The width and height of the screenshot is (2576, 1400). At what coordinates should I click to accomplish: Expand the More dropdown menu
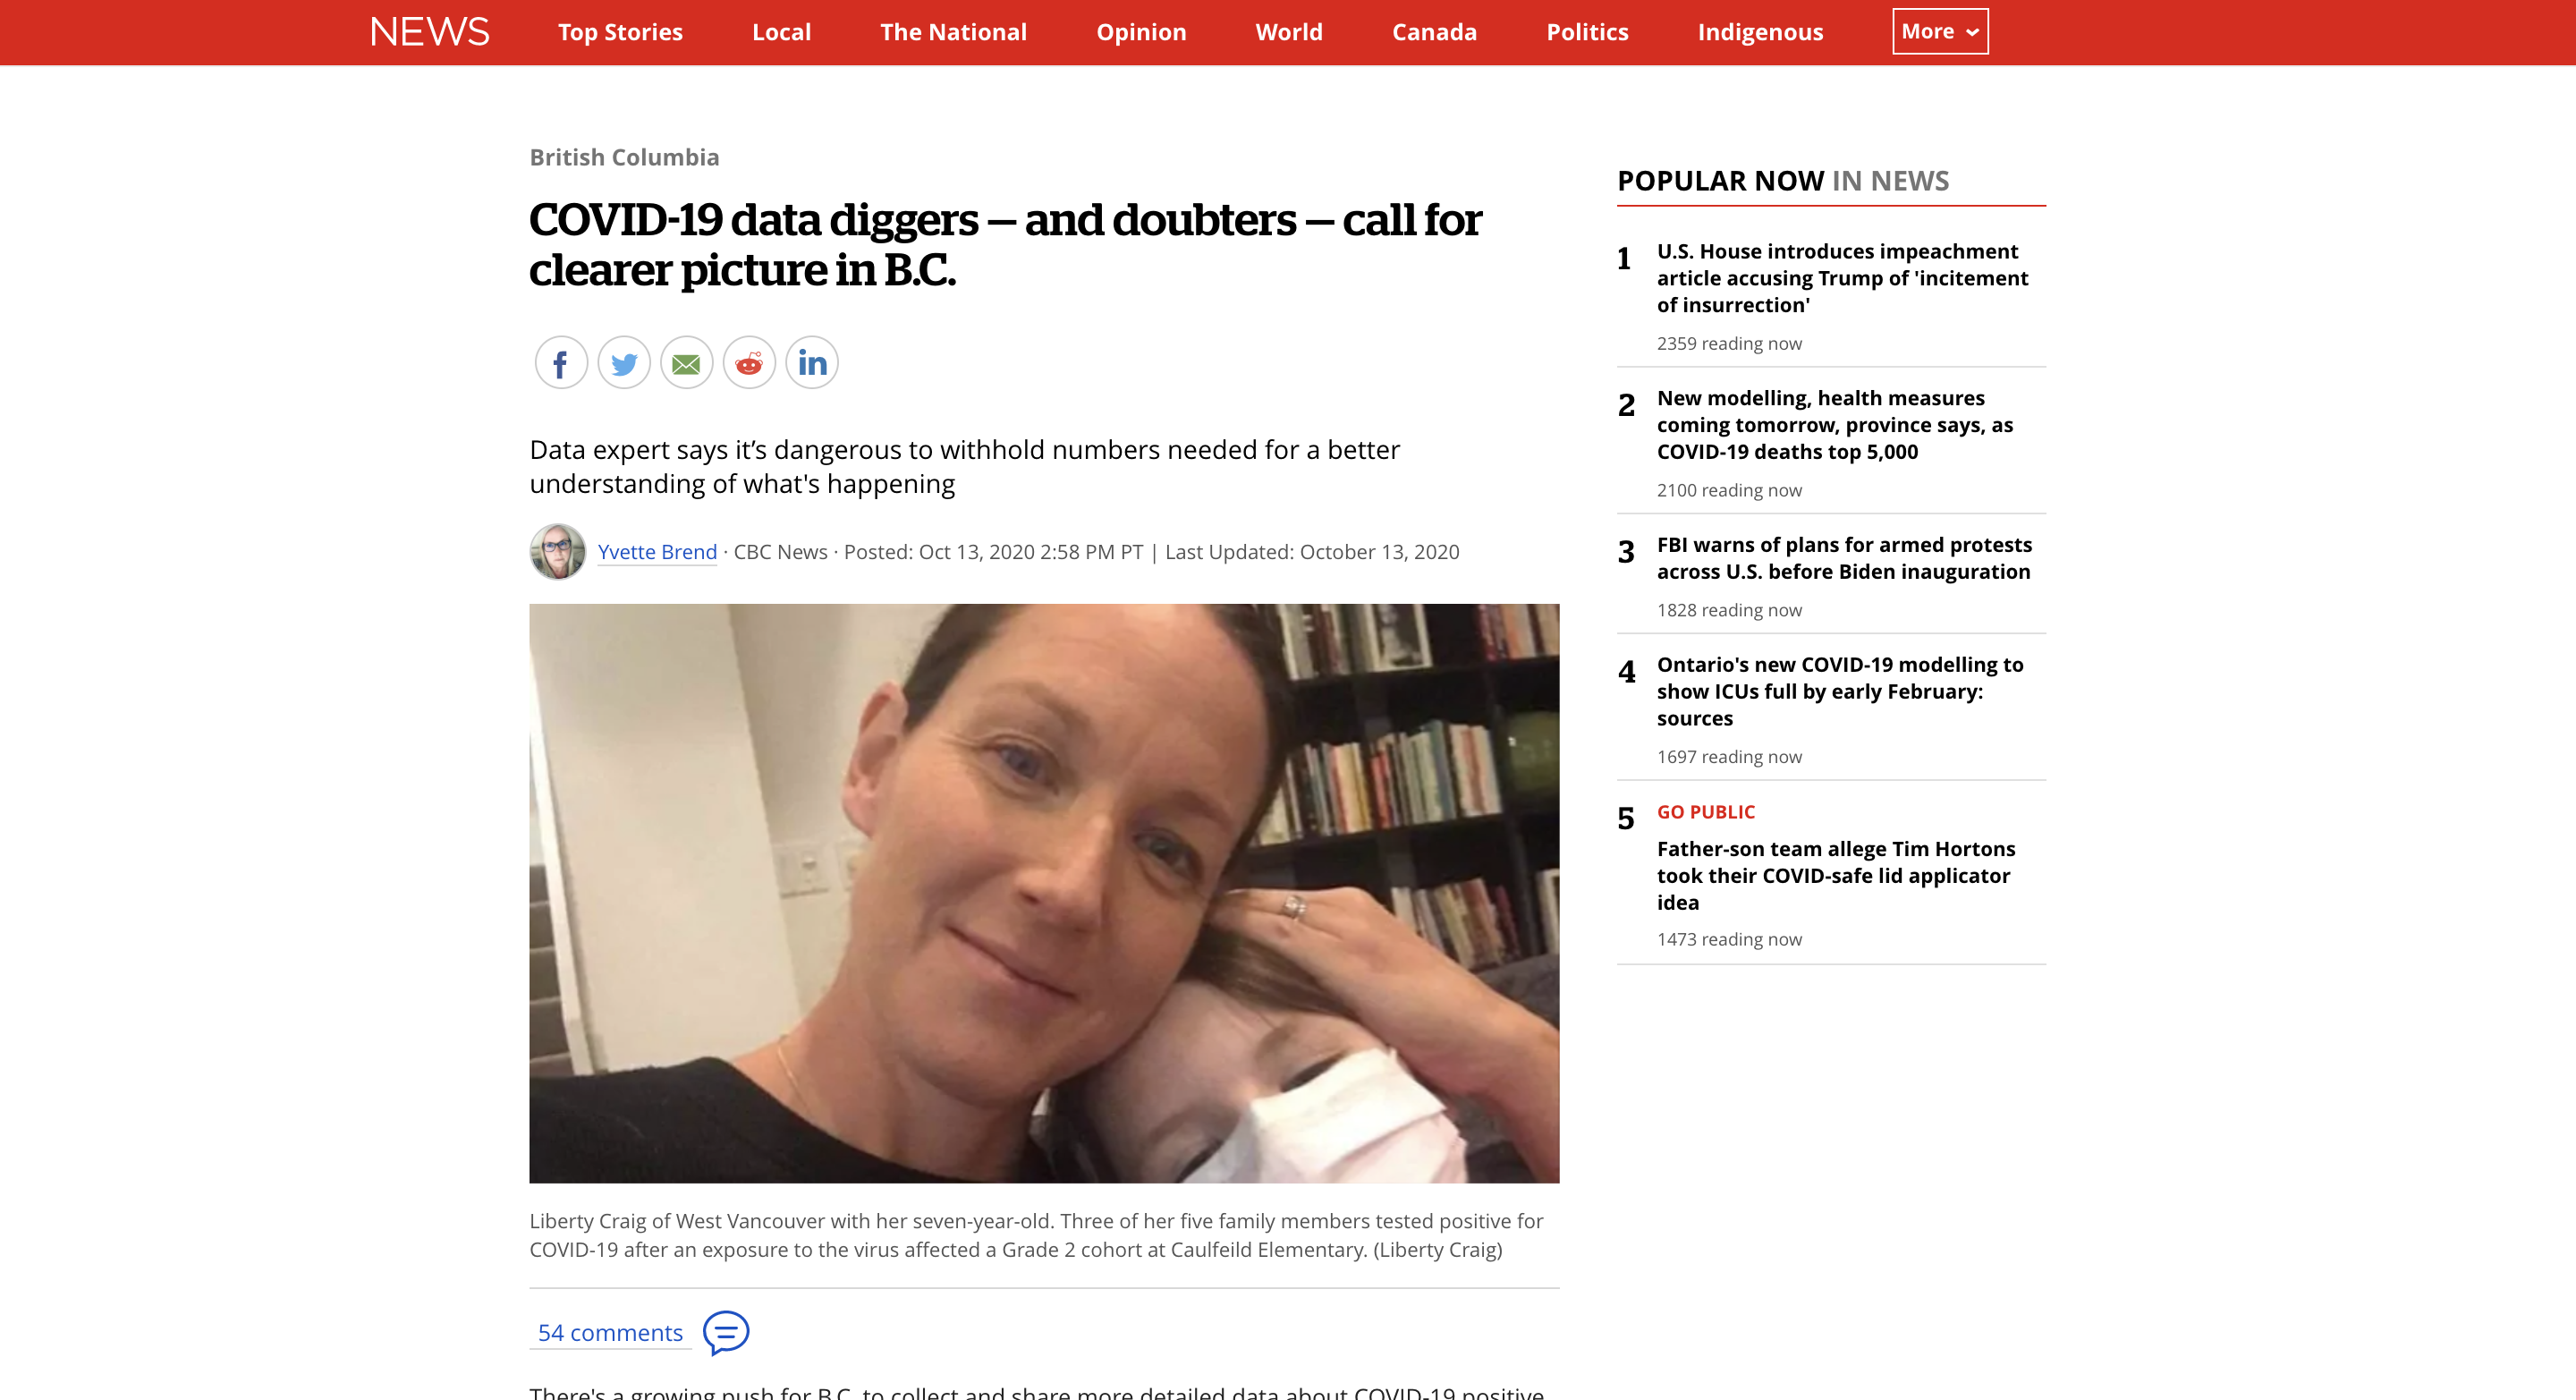coord(1940,32)
